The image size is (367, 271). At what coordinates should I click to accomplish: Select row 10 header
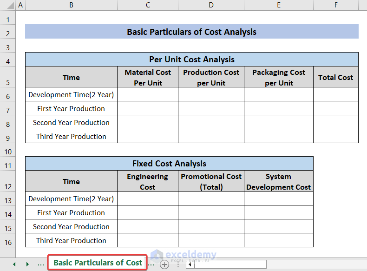tap(8, 150)
